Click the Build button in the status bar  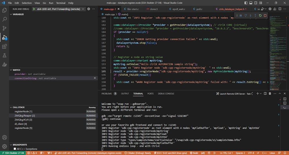click(x=194, y=153)
